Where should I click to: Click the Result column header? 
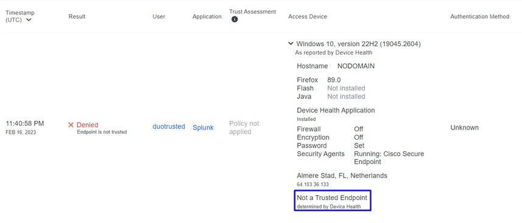click(77, 16)
